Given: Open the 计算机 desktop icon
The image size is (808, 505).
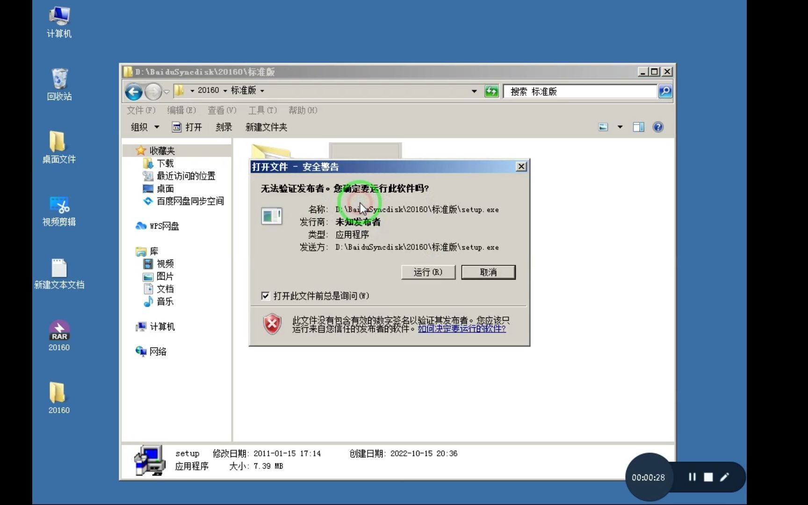Looking at the screenshot, I should [59, 22].
